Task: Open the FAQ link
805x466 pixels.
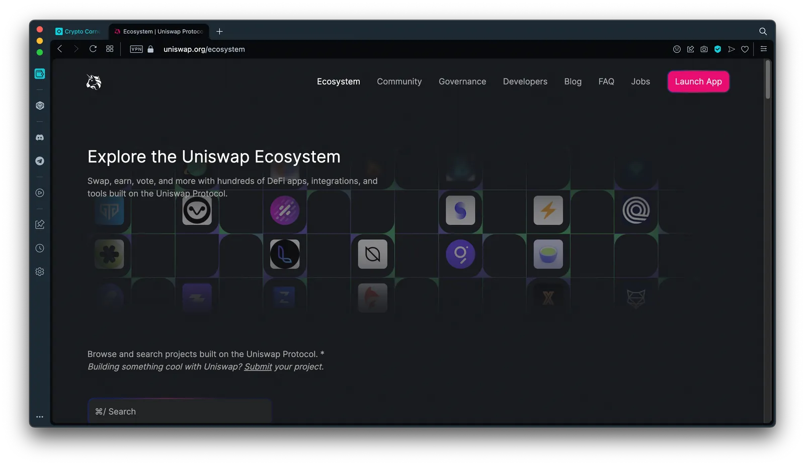Action: pyautogui.click(x=606, y=81)
